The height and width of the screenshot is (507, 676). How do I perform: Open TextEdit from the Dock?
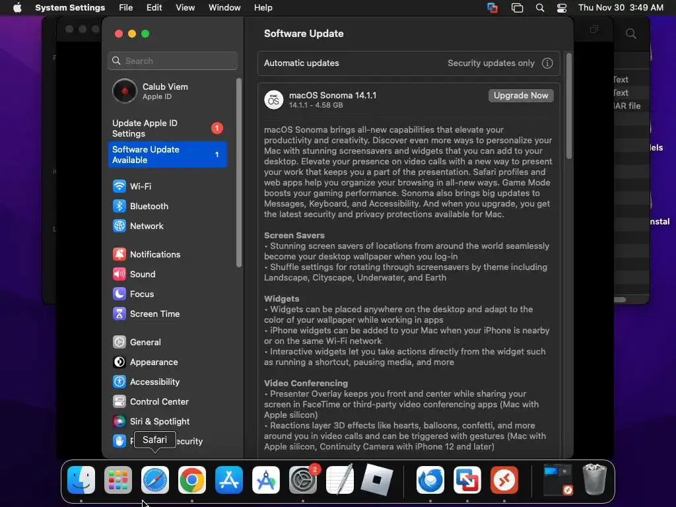pyautogui.click(x=340, y=480)
